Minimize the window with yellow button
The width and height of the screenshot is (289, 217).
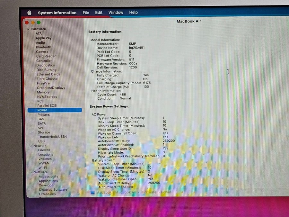(33, 23)
